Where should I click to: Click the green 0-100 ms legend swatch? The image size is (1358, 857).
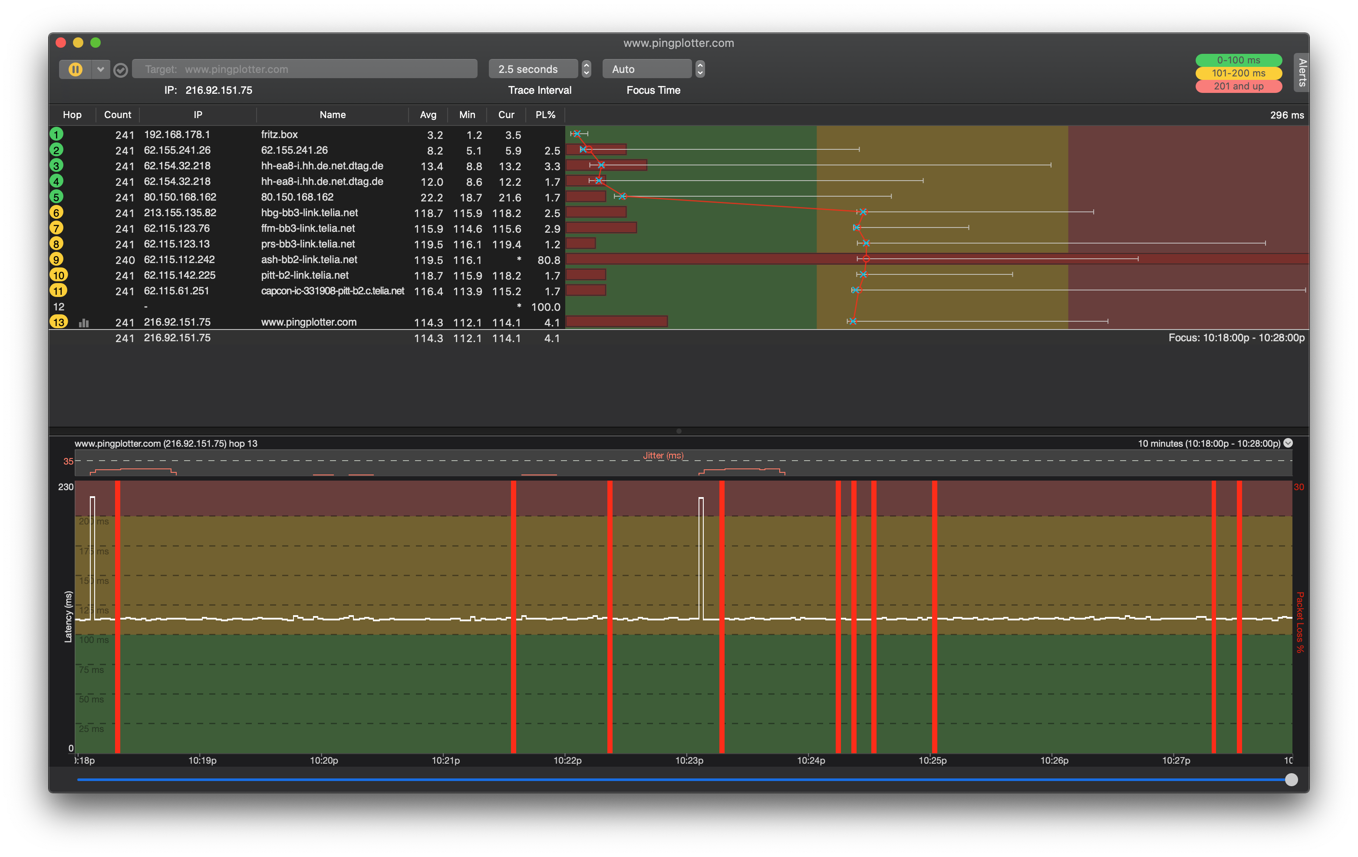1239,60
